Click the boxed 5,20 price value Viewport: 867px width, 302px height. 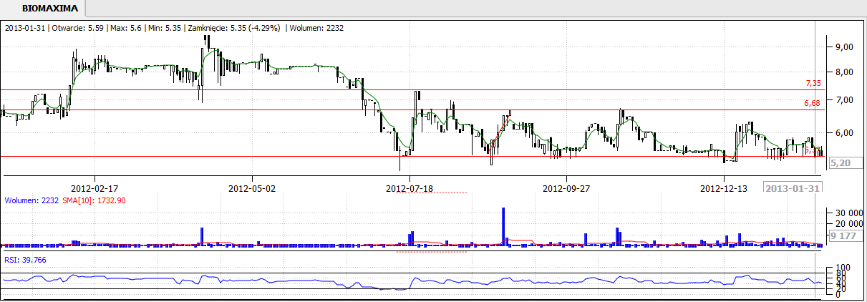point(842,163)
